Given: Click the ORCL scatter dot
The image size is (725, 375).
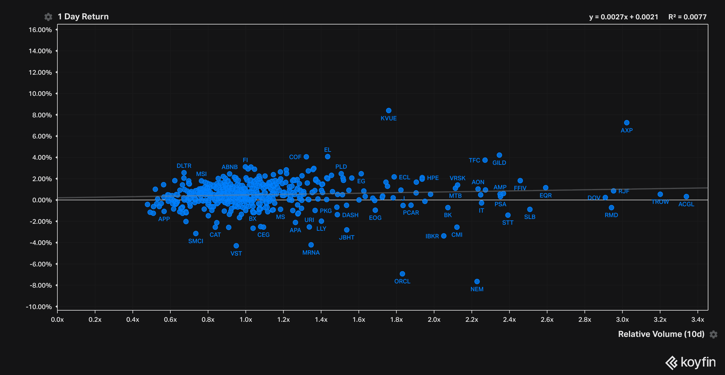Looking at the screenshot, I should coord(402,274).
